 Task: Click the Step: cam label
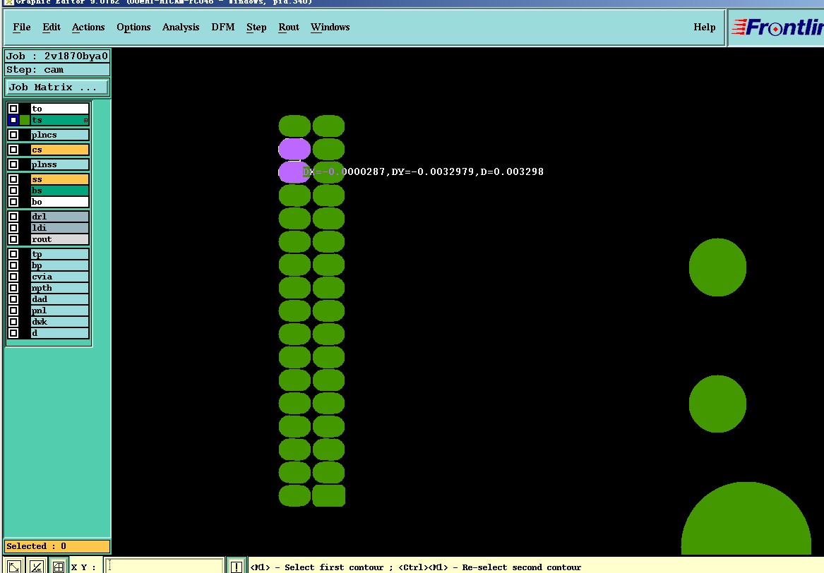57,70
